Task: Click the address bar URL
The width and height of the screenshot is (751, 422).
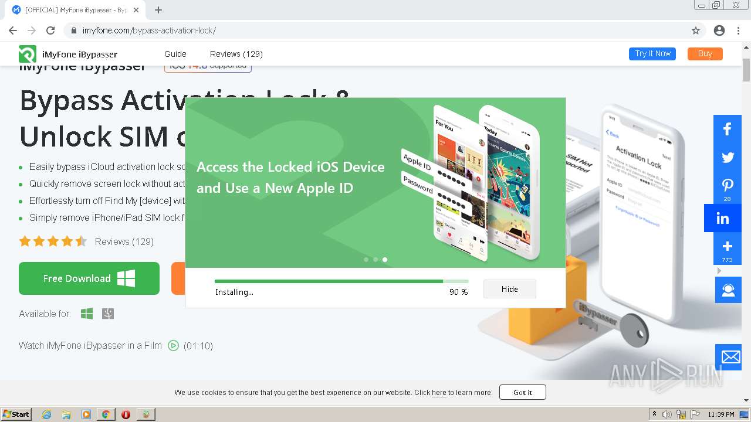Action: click(x=149, y=30)
